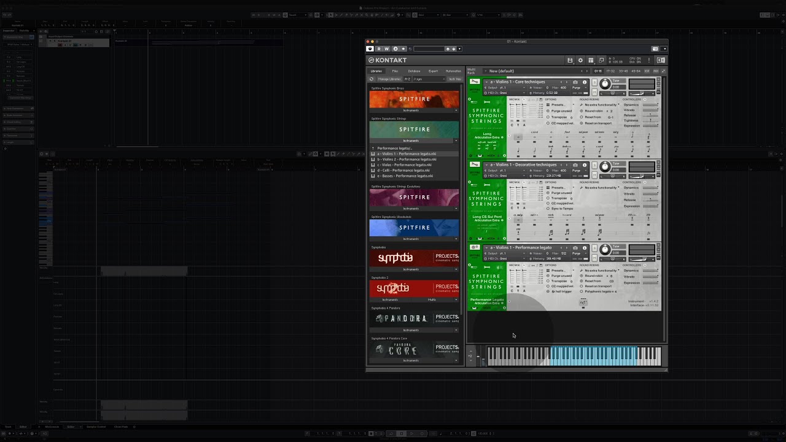786x442 pixels.
Task: Toggle Mute on Core techniques instrument
Action: [594, 92]
